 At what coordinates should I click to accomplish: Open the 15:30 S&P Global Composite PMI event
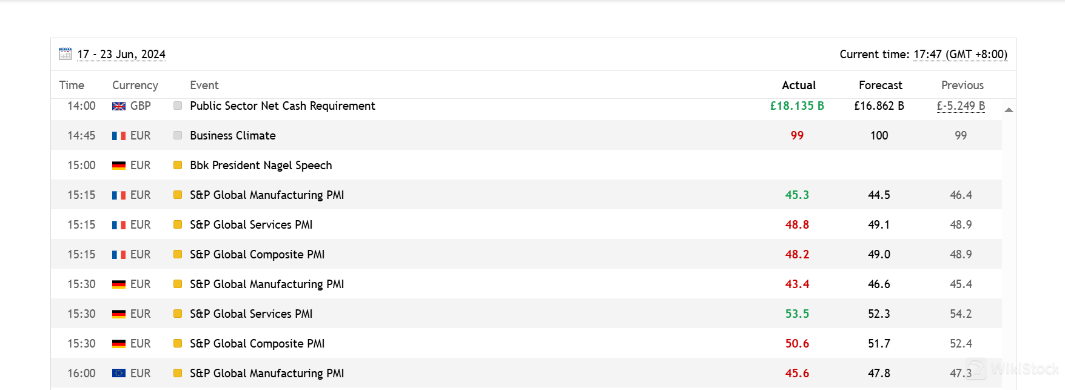click(x=257, y=344)
